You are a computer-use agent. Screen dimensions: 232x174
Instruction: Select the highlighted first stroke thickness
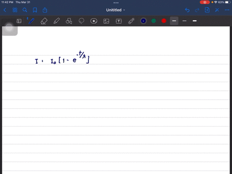pyautogui.click(x=174, y=21)
